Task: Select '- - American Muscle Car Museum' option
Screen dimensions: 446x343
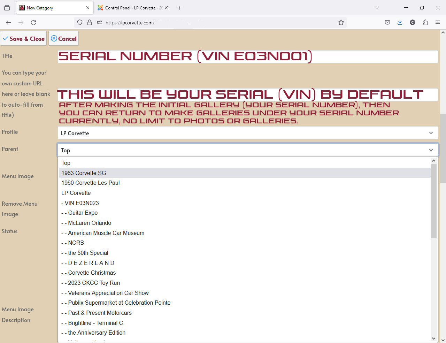Action: [x=245, y=233]
